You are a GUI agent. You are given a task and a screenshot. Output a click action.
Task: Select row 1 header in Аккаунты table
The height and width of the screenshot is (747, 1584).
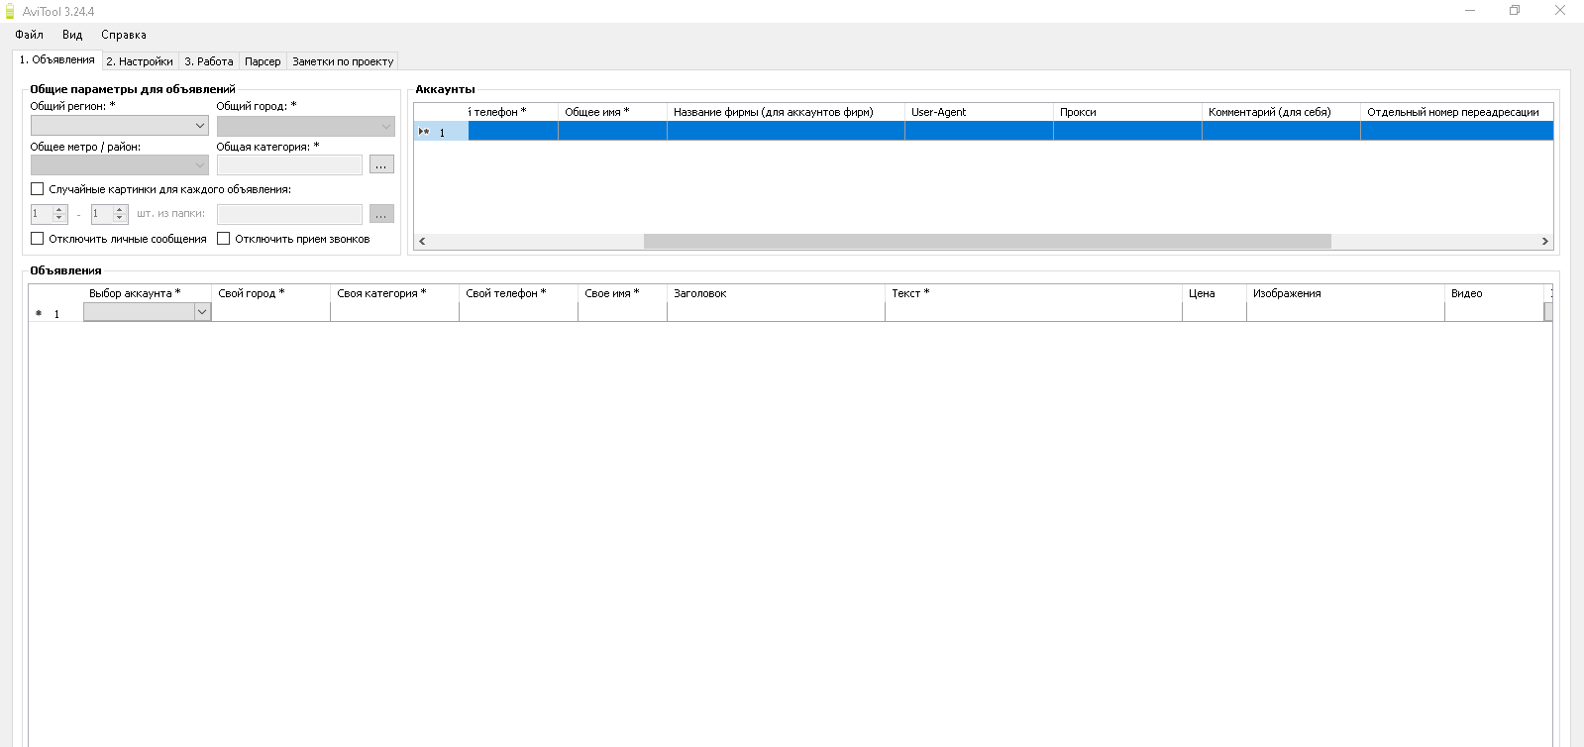click(x=441, y=131)
